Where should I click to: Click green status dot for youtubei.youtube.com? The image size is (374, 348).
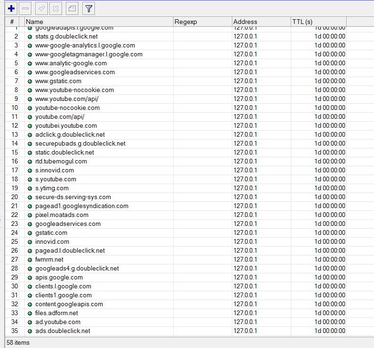(x=30, y=126)
